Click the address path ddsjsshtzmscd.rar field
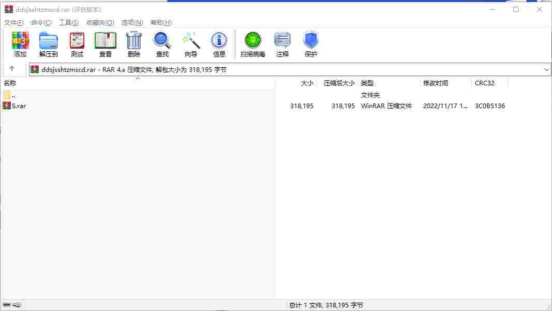Screen dimensions: 552x311 289,70
